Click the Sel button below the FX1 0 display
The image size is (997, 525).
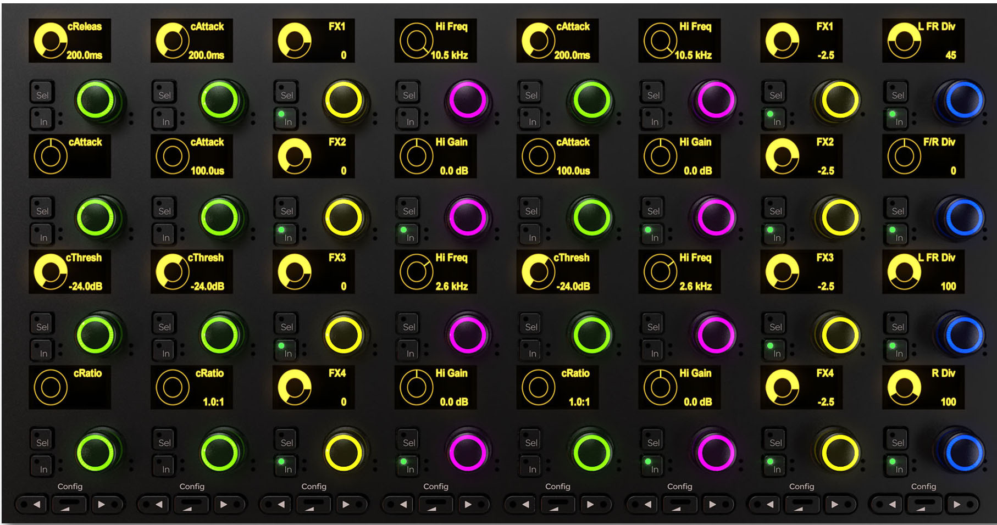click(286, 92)
